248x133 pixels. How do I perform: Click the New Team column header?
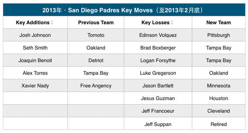coord(219,22)
